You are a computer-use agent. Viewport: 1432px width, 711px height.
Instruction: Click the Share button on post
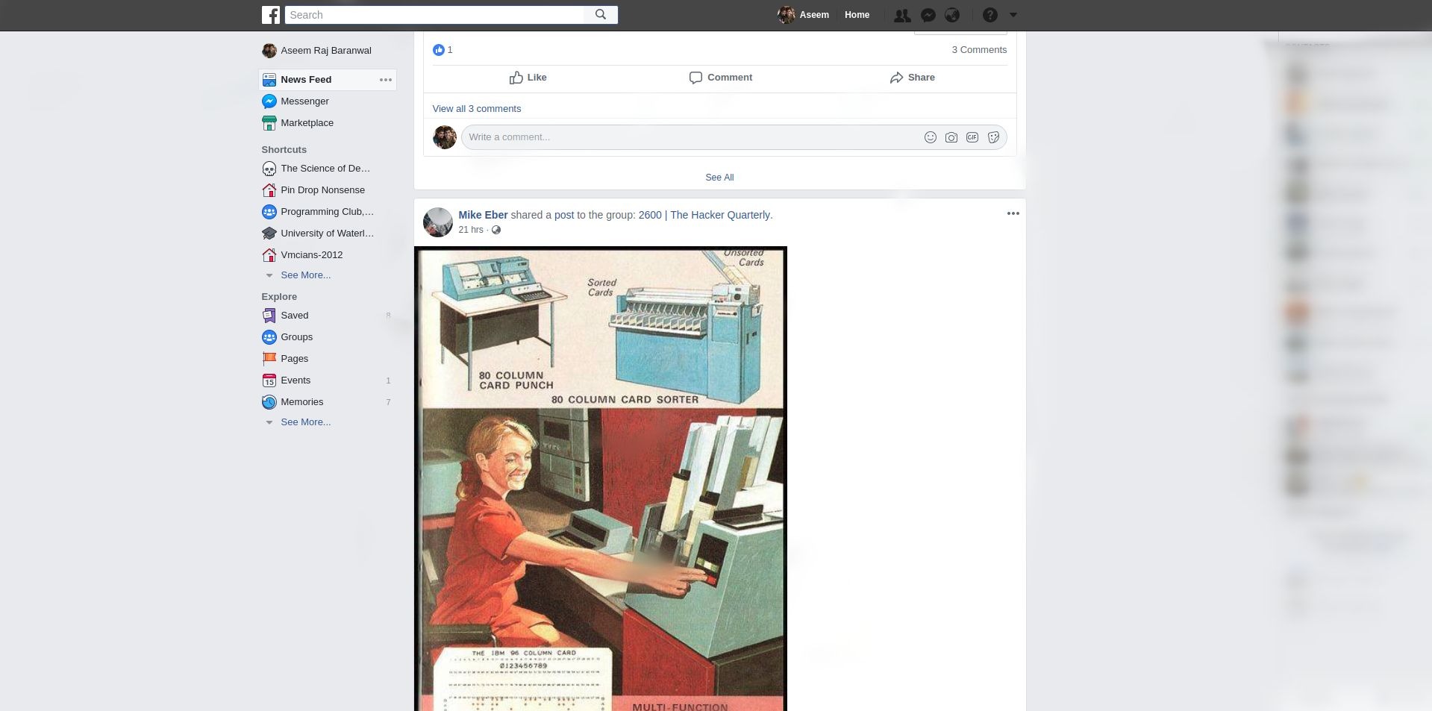(912, 78)
